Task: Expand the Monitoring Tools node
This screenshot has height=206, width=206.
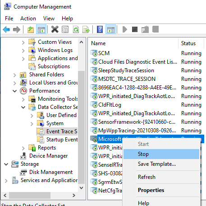Action: click(23, 99)
